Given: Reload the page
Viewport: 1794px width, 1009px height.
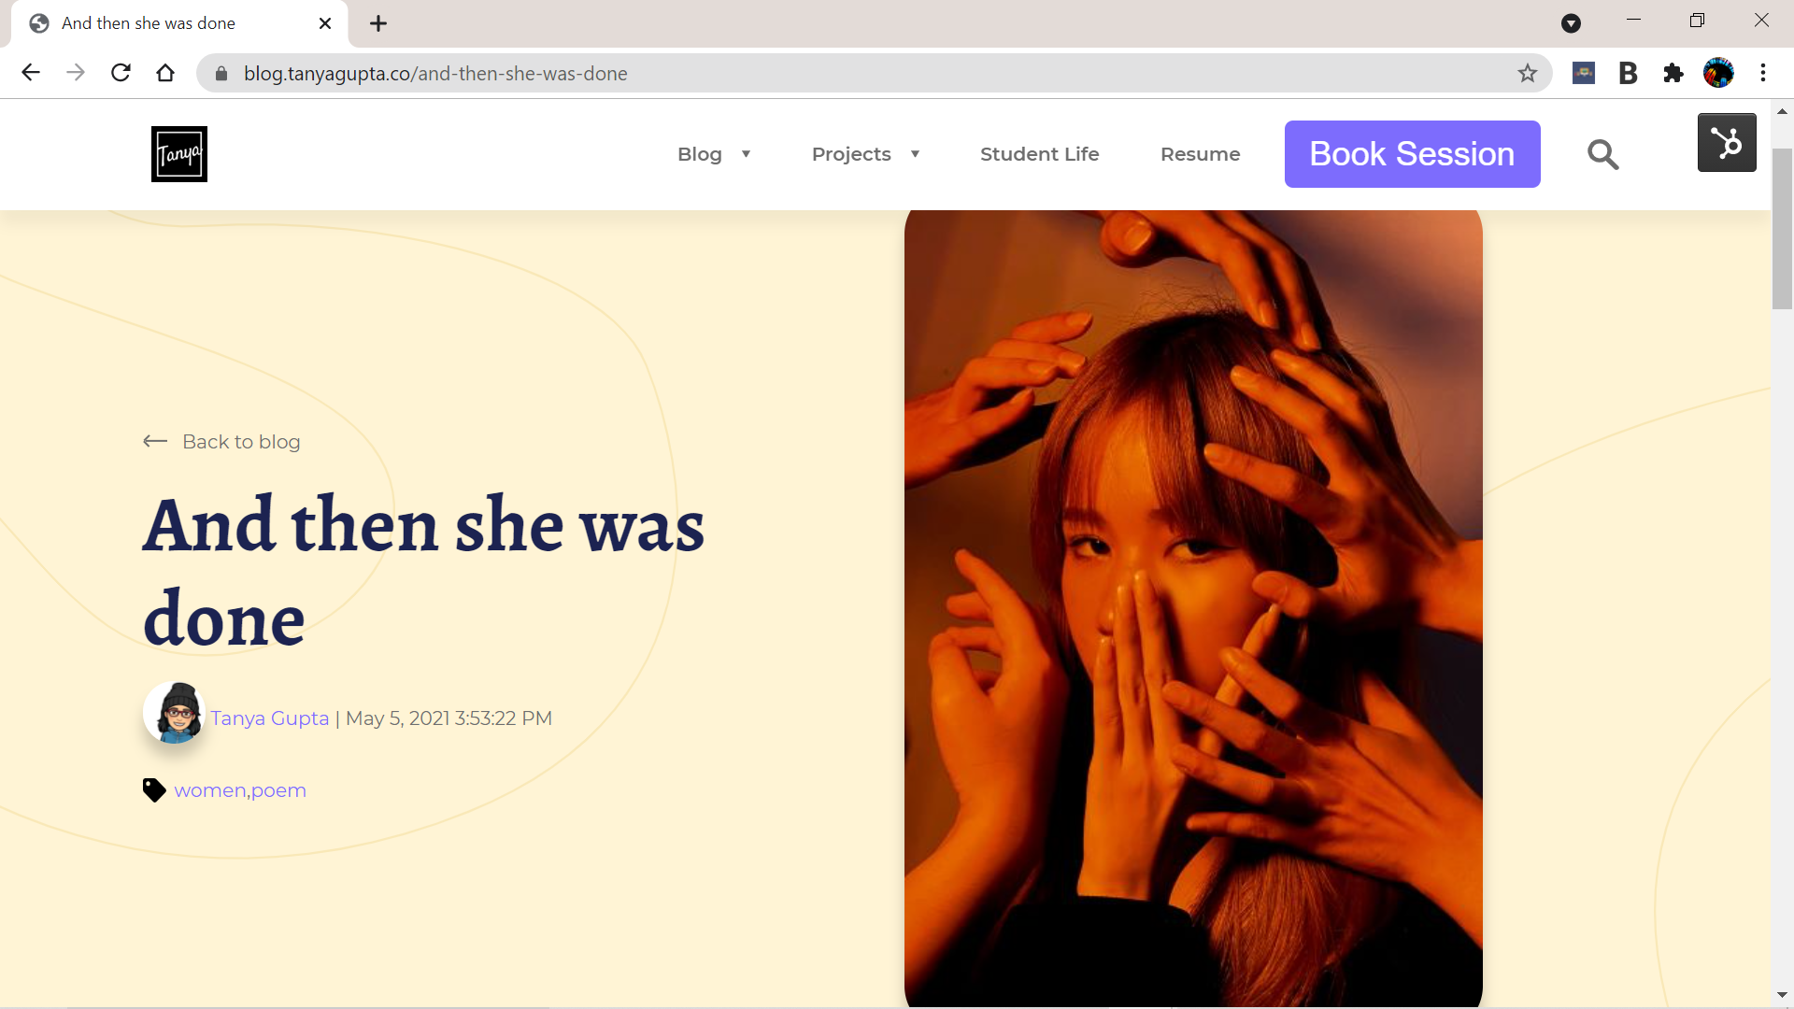Looking at the screenshot, I should tap(121, 73).
